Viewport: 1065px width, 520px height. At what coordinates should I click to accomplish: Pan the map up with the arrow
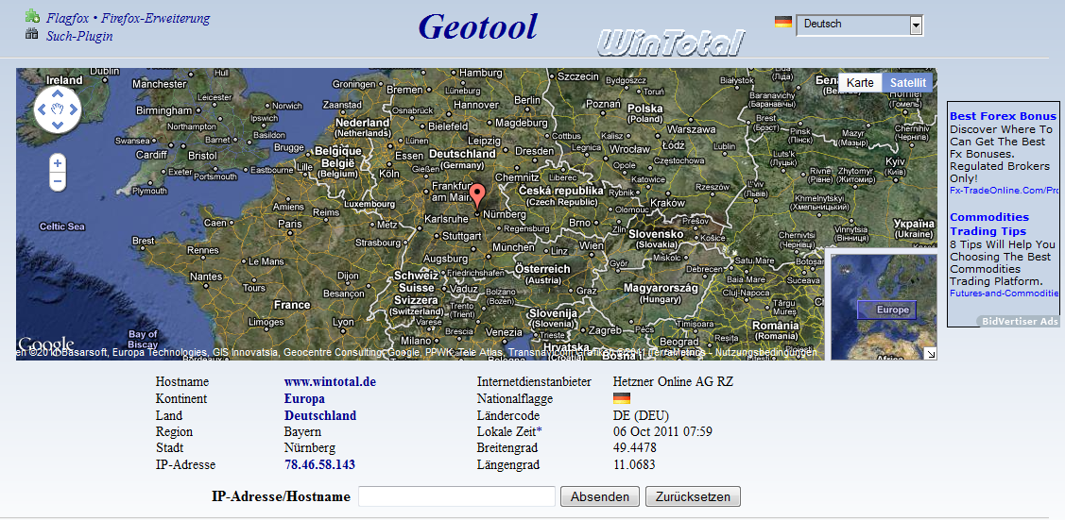pyautogui.click(x=58, y=93)
